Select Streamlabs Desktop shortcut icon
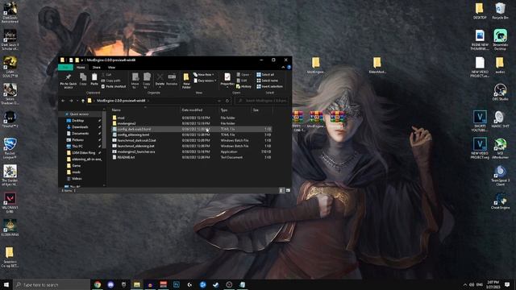The height and width of the screenshot is (290, 516). pyautogui.click(x=500, y=39)
